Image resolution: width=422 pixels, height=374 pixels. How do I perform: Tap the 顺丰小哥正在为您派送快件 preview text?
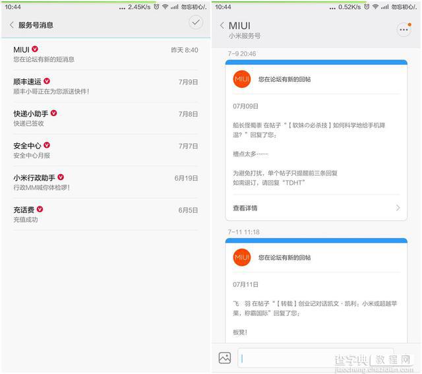[x=51, y=92]
